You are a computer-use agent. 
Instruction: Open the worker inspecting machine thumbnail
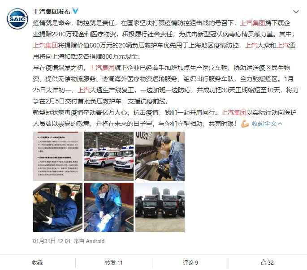pos(160,156)
